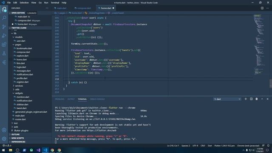The height and width of the screenshot is (153, 272).
Task: Open the Run and Debug view
Action: 4,36
